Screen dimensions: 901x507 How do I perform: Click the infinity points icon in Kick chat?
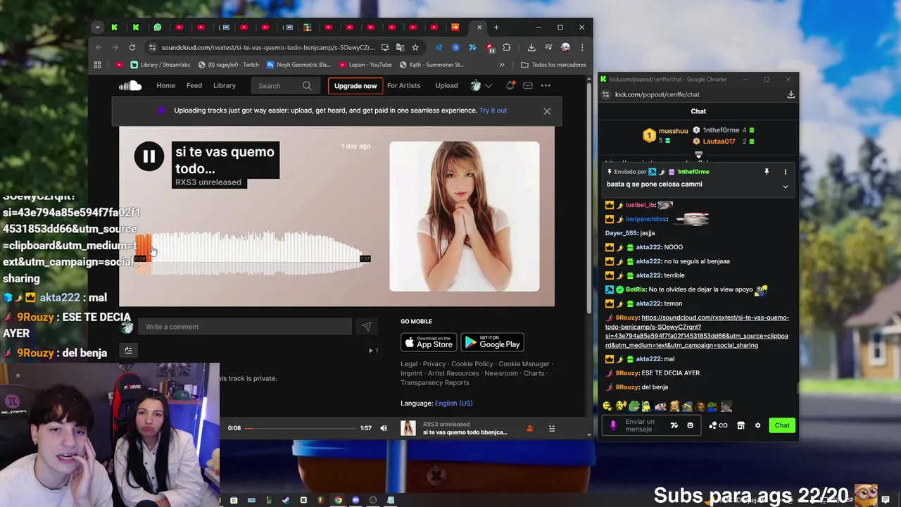(x=719, y=425)
